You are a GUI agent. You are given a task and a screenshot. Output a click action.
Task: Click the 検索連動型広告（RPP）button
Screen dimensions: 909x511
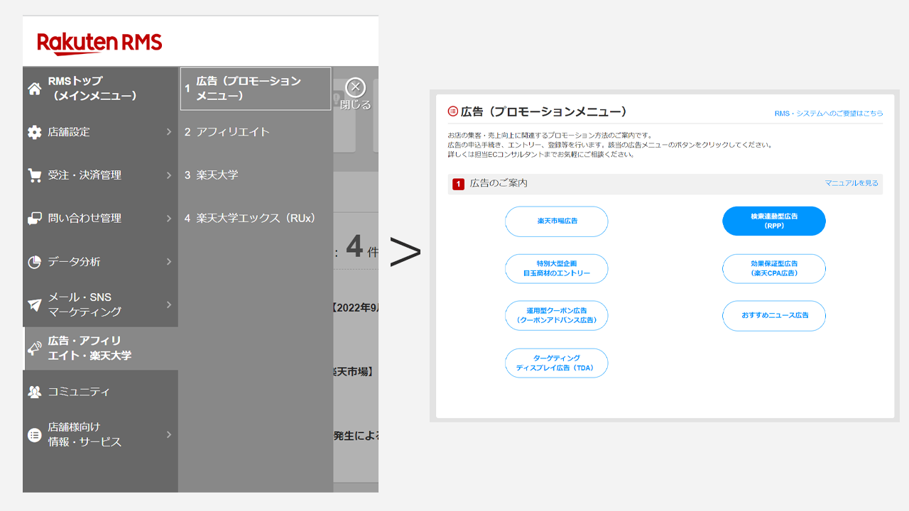click(x=774, y=221)
